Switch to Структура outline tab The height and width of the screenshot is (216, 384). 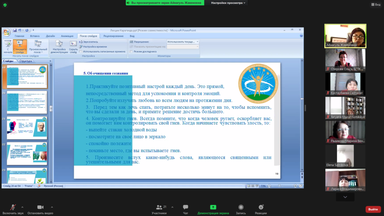coord(26,61)
